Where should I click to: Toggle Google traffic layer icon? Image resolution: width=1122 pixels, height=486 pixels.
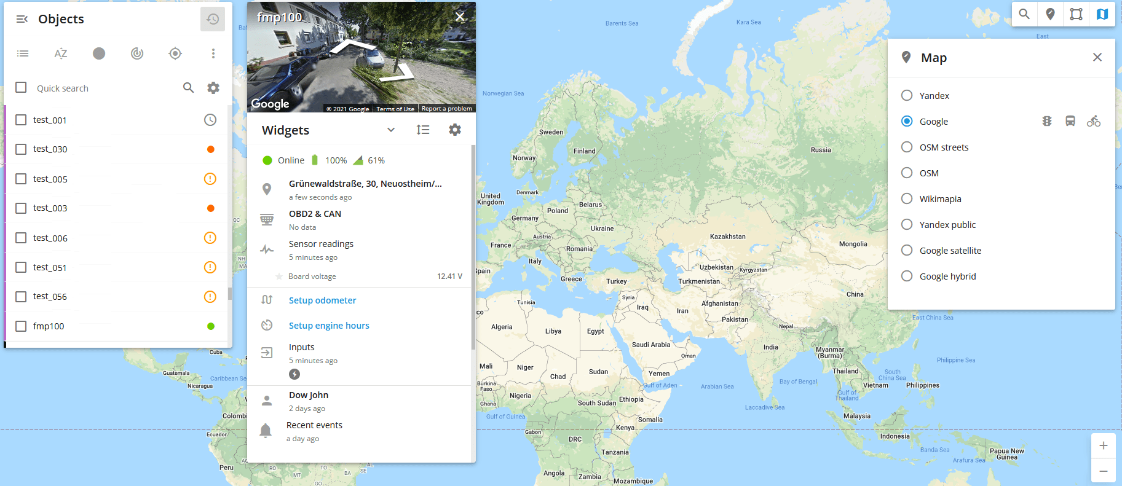1047,121
